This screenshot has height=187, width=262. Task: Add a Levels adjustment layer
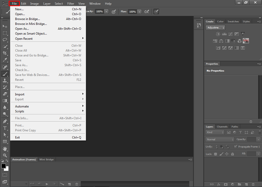(x=224, y=34)
